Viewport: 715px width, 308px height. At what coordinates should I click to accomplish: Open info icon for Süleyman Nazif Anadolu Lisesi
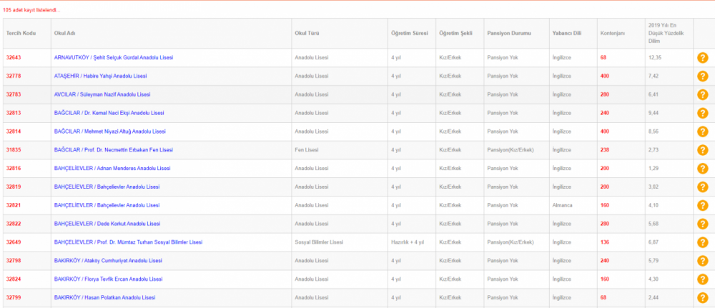tap(702, 94)
